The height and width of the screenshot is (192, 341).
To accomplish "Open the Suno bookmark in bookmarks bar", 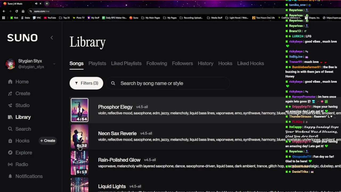I will click(134, 18).
